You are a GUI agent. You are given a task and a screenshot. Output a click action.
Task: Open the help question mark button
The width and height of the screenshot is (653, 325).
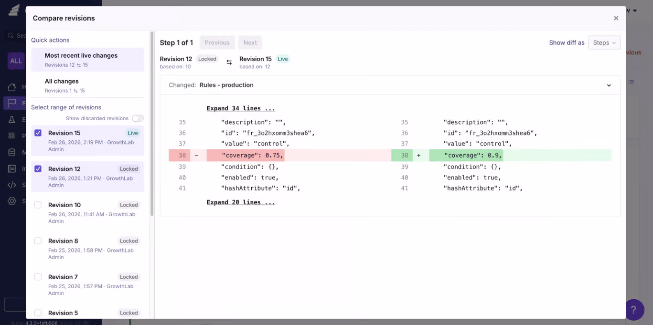click(x=634, y=310)
